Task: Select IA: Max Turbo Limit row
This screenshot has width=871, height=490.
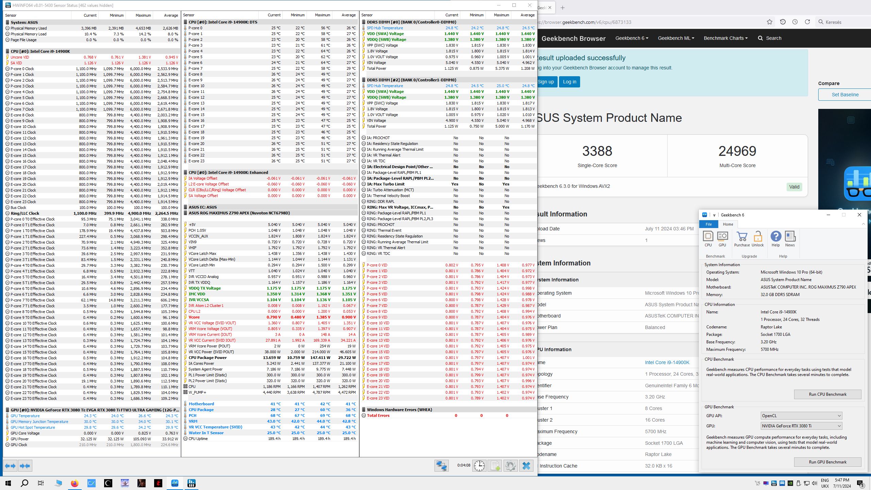Action: coord(448,184)
